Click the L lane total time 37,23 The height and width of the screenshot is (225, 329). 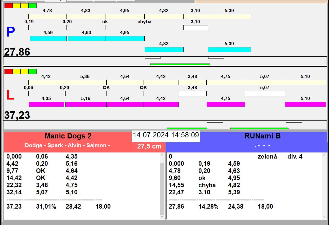click(x=17, y=115)
